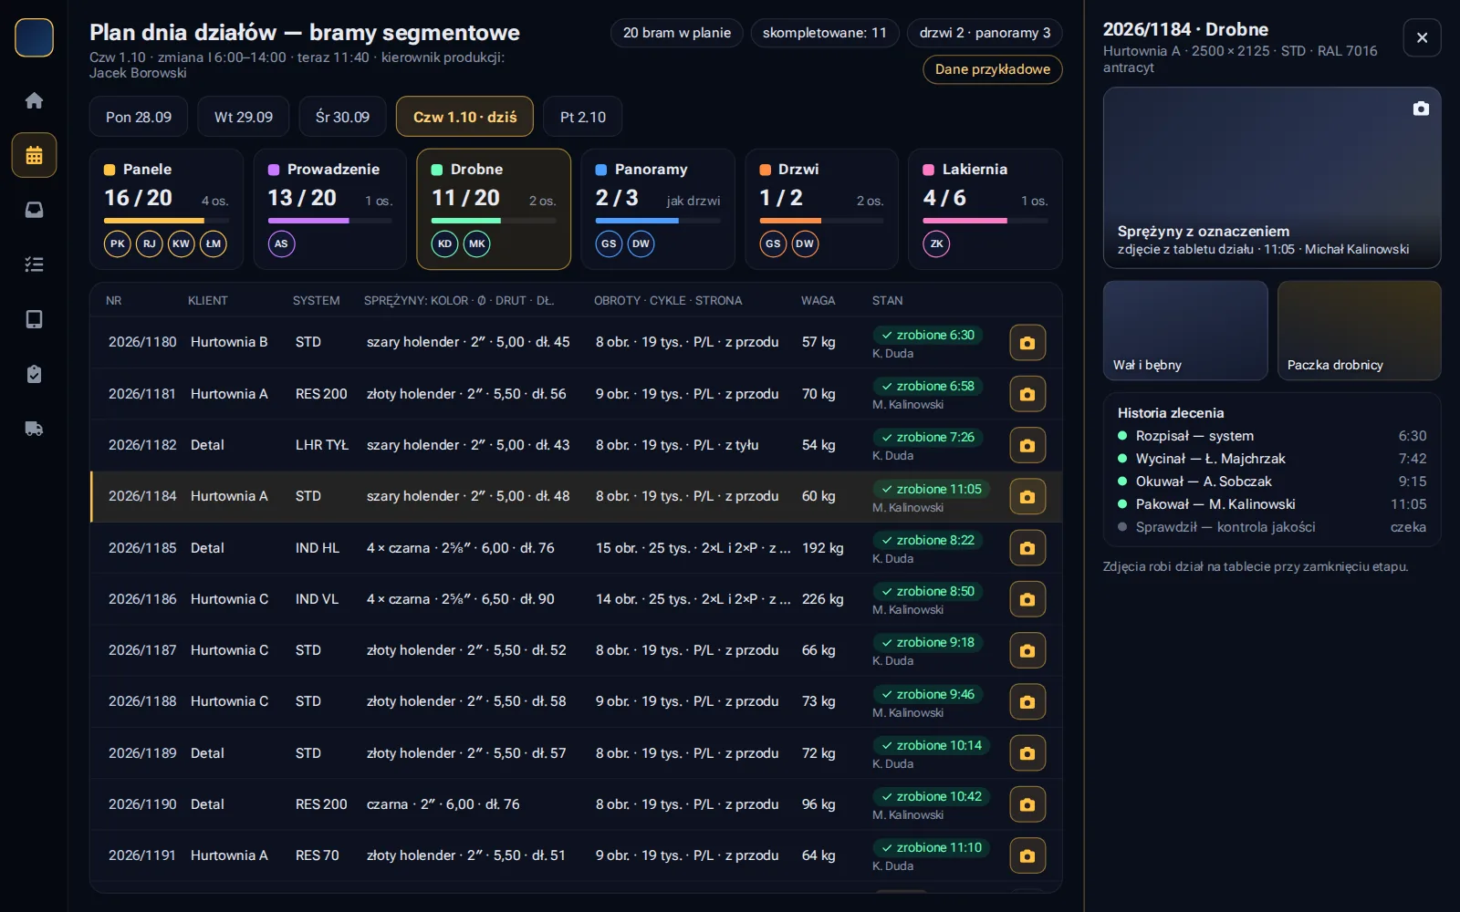Open photos for order 2026/1185

pyautogui.click(x=1027, y=548)
